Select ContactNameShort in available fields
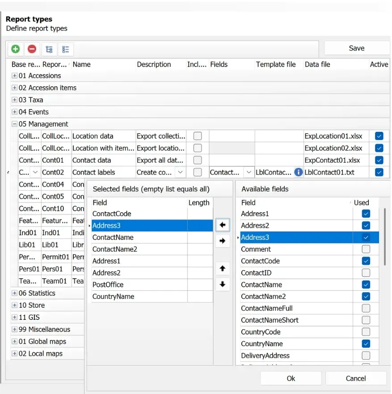The image size is (392, 394). 296,320
